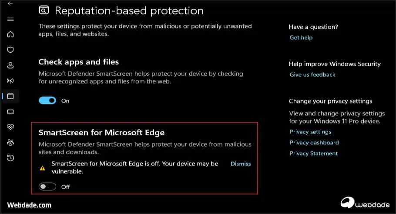
Task: Open Firewall & network protection icon
Action: [10, 81]
